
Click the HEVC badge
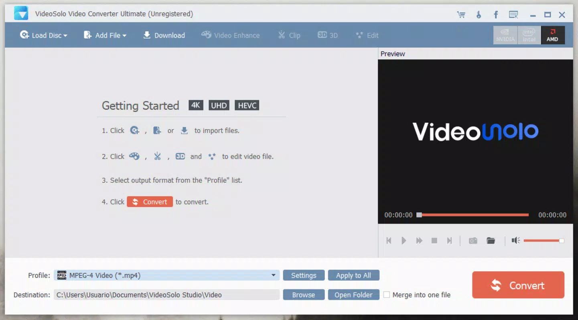[247, 105]
